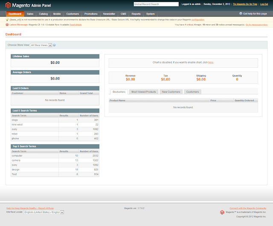Click the 'camera' top search term row
Viewport: 273px width, 226px height.
[55, 160]
